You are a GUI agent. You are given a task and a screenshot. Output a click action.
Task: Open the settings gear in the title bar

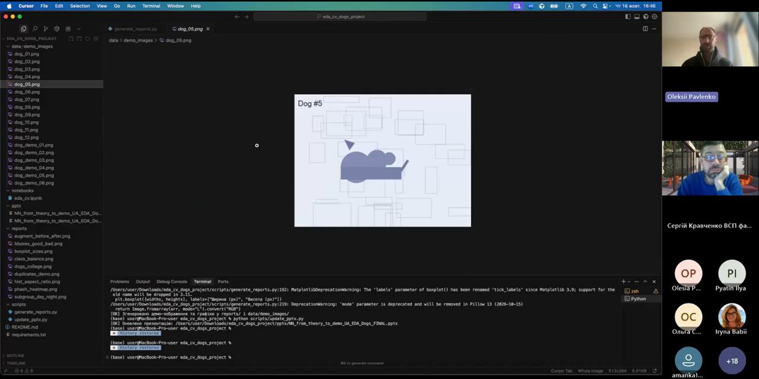(x=655, y=17)
